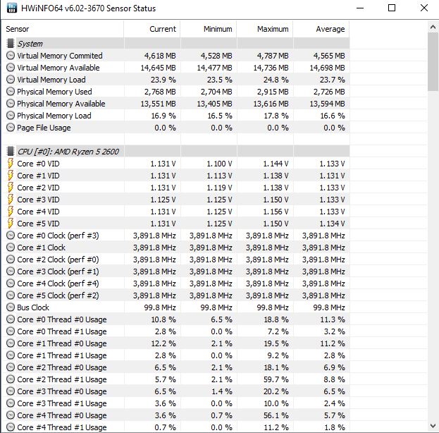Click the Average column header
439x433 pixels.
coord(321,29)
